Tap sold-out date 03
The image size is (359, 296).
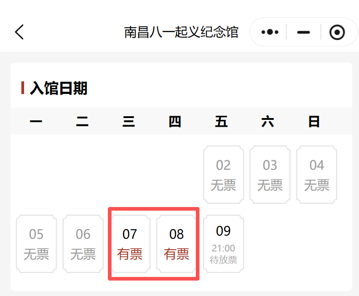click(x=270, y=175)
